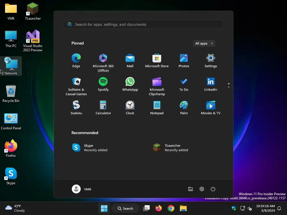This screenshot has width=287, height=215.
Task: Launch LinkedIn app
Action: pos(211,85)
